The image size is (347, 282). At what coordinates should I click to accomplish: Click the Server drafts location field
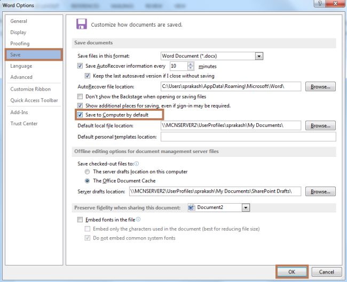click(x=215, y=191)
